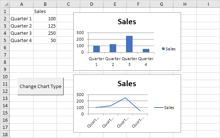Click the Quarter 4 axis label in column chart

[146, 62]
